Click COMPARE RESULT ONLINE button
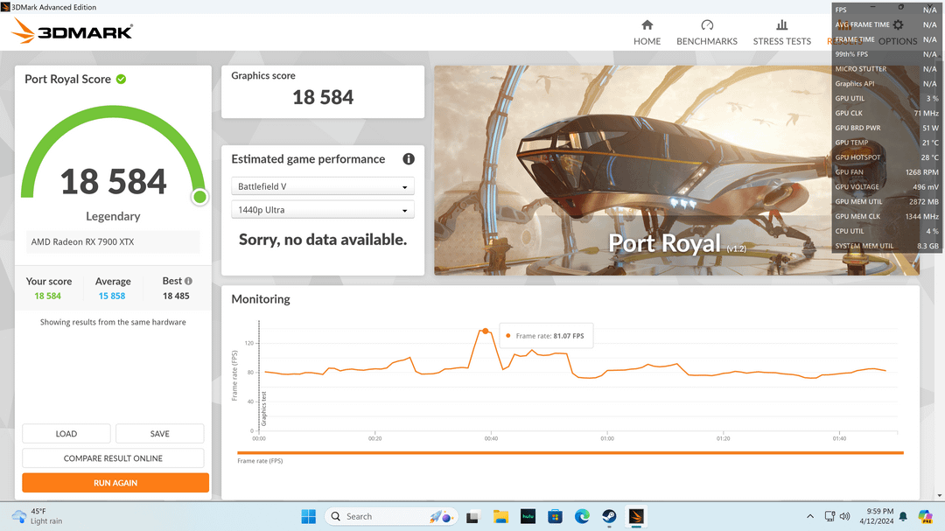945x531 pixels. click(113, 458)
